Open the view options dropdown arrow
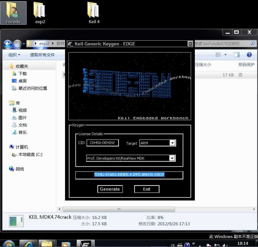The image size is (258, 247). click(225, 55)
